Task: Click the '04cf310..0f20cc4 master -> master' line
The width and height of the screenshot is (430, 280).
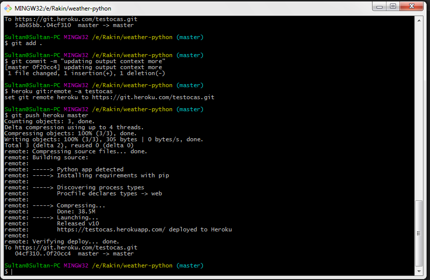Action: coord(74,253)
